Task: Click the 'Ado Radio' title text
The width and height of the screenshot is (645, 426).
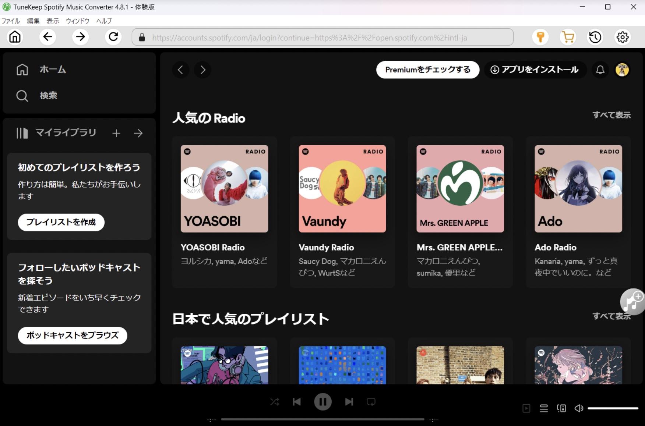Action: click(x=556, y=248)
